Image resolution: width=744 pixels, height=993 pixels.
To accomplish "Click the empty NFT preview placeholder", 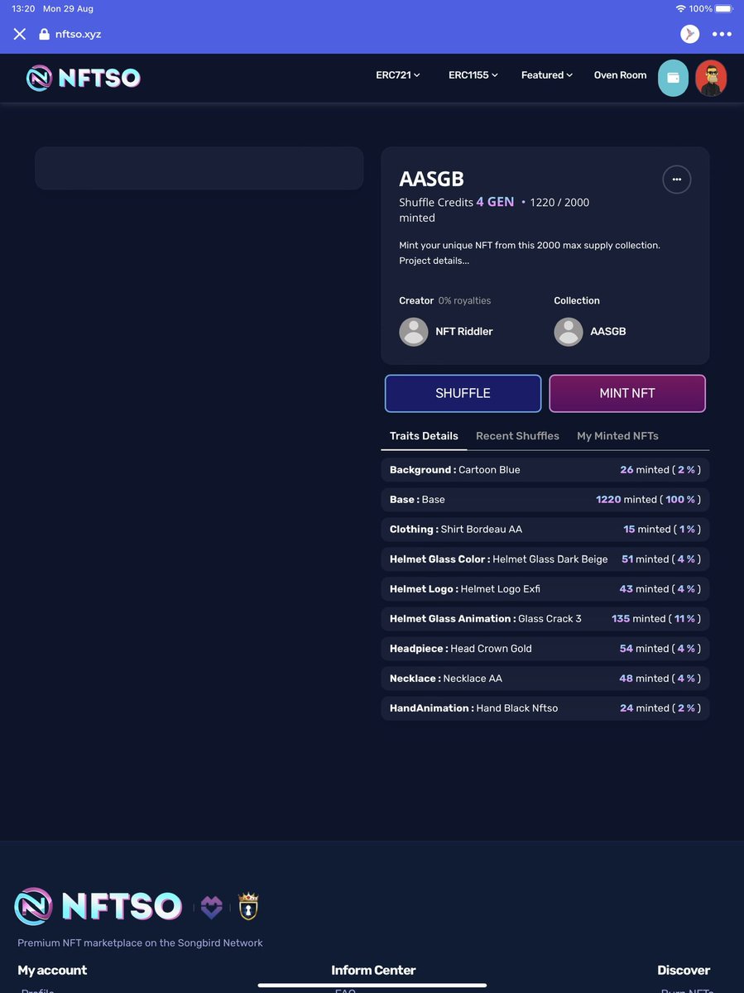I will point(199,169).
